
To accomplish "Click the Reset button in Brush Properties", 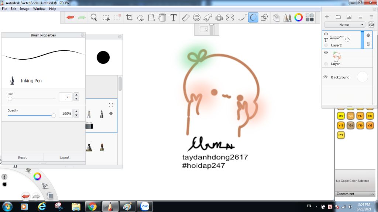I will click(x=23, y=158).
